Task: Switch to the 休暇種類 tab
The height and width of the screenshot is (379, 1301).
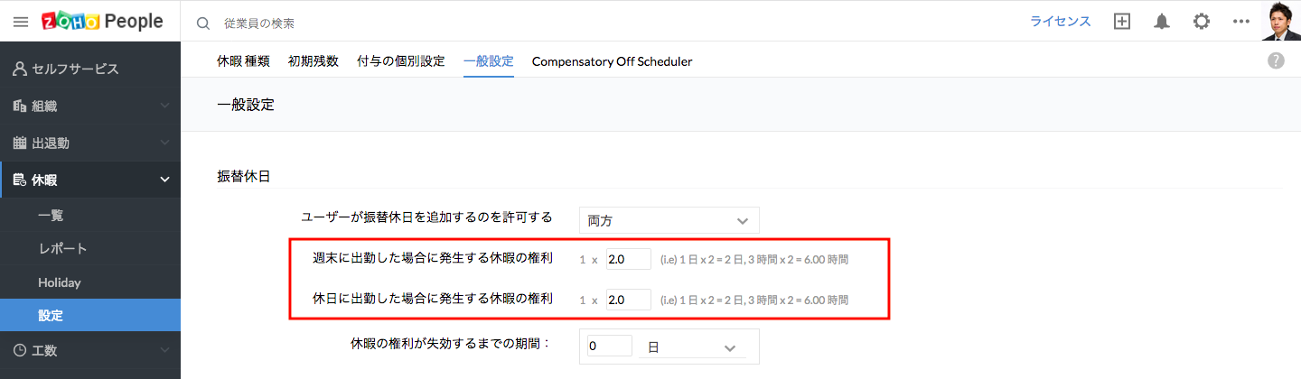Action: coord(243,61)
